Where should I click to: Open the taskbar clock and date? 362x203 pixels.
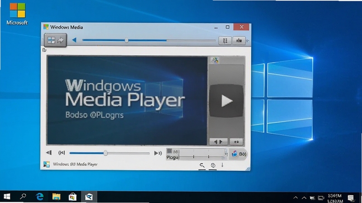pos(335,198)
